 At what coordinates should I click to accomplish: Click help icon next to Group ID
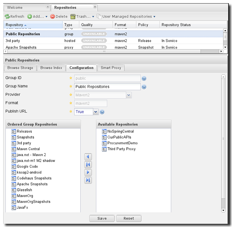[x=144, y=78]
